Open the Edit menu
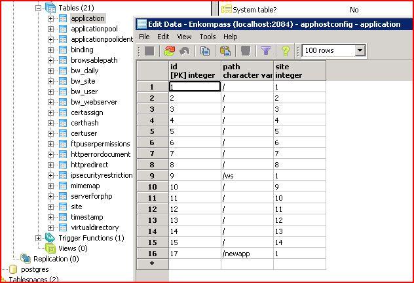Viewport: 414px width, 283px height. (163, 37)
